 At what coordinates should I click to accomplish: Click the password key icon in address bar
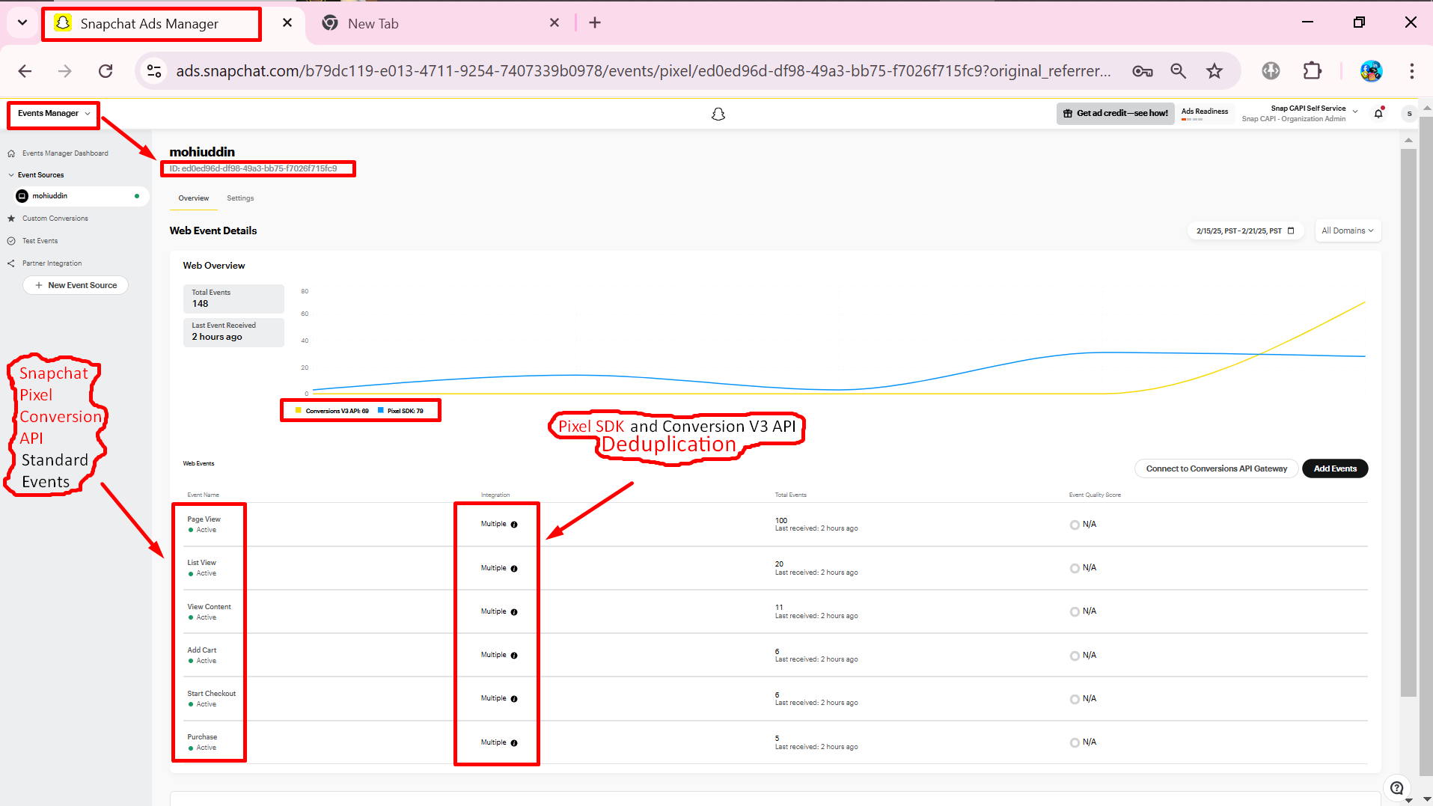click(x=1143, y=71)
